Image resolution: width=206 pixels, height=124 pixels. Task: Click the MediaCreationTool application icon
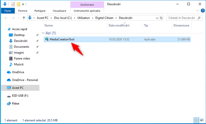click(x=47, y=39)
